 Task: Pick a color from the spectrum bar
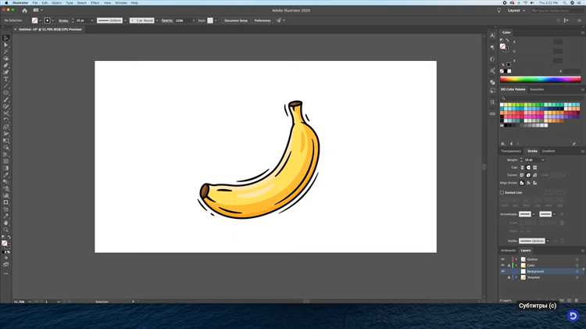(x=541, y=79)
